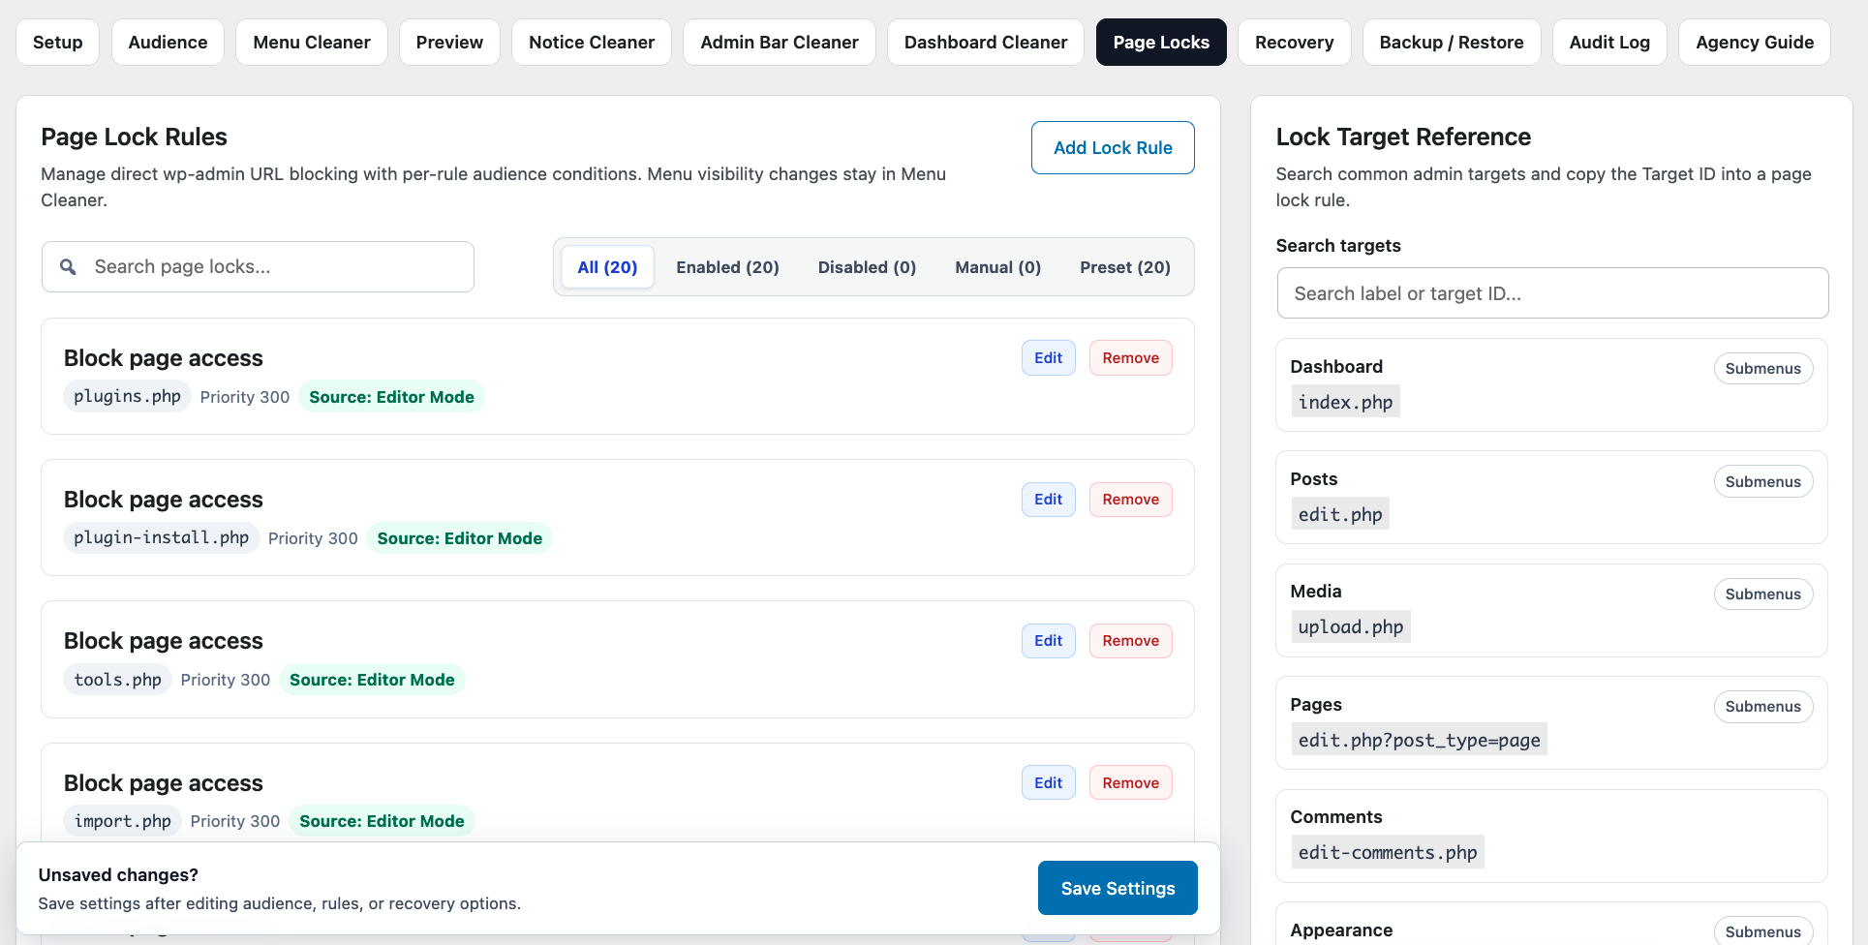This screenshot has height=945, width=1868.
Task: Filter by Disabled (0) rules
Action: [867, 267]
